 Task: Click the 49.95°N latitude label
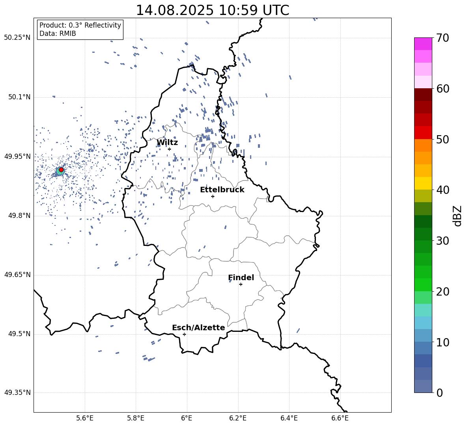click(x=17, y=156)
